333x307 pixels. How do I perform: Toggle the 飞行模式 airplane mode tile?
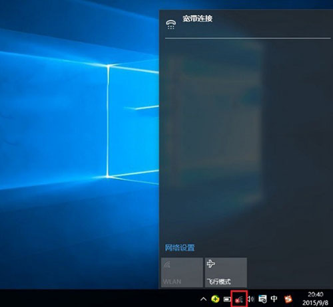[226, 272]
